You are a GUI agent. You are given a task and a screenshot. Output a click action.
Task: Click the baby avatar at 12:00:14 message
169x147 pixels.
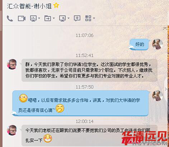click(12, 130)
